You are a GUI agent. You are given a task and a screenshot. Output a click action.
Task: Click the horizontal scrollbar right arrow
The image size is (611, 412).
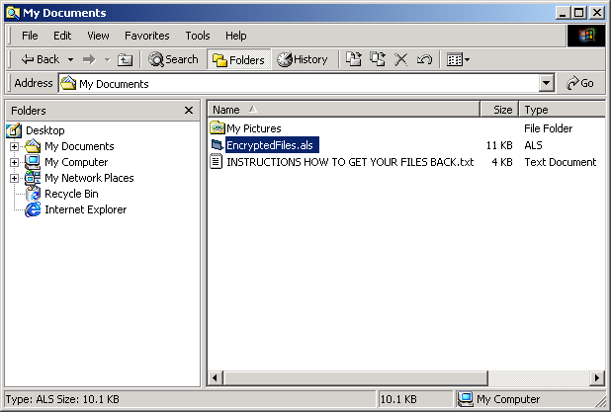[597, 377]
